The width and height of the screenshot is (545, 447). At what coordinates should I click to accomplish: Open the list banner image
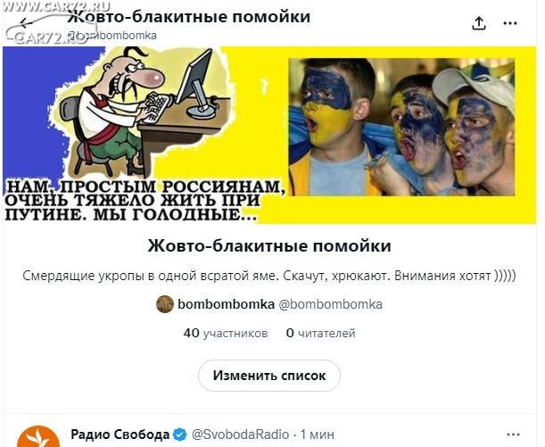pyautogui.click(x=269, y=136)
